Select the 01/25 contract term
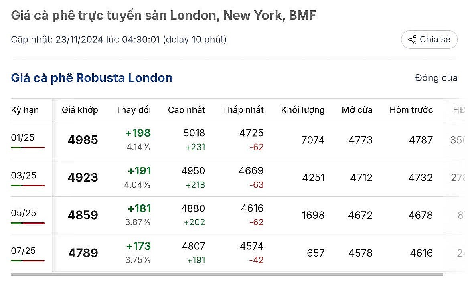The image size is (468, 293). [23, 138]
